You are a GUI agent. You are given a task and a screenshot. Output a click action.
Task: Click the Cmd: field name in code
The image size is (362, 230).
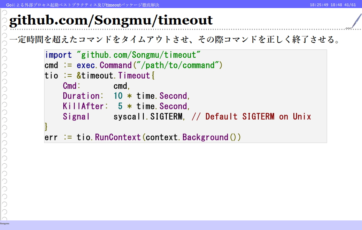(72, 86)
